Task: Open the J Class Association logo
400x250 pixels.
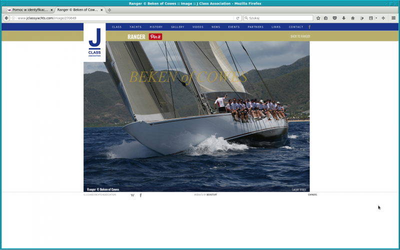Action: 94,42
